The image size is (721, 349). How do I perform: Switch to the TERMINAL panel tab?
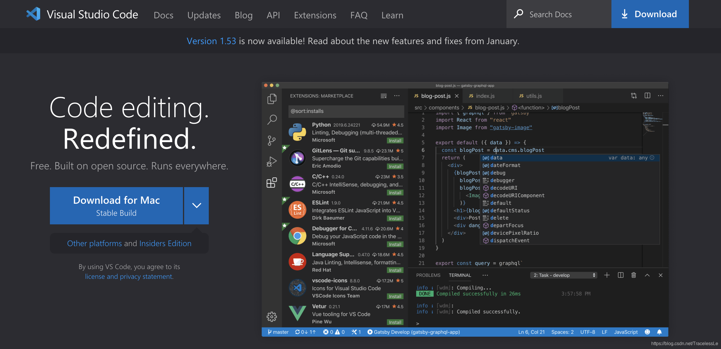pos(460,275)
